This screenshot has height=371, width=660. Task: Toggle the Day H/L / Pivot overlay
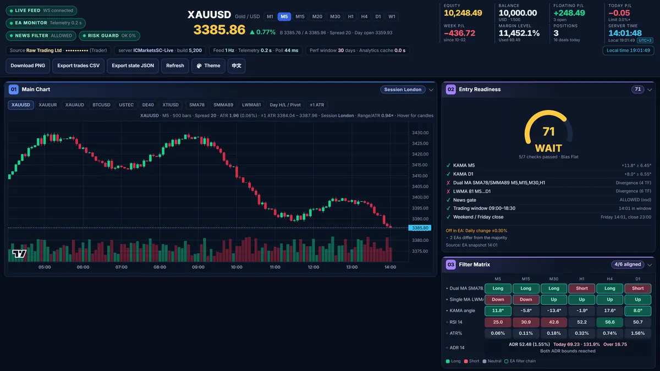[285, 104]
